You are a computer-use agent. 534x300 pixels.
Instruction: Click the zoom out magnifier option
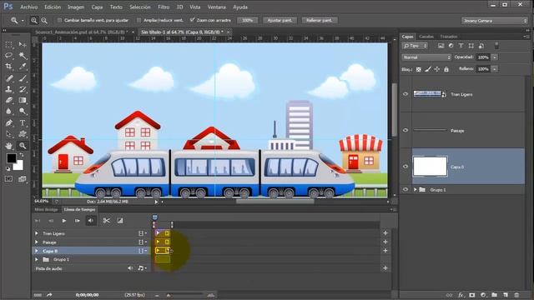coord(44,20)
